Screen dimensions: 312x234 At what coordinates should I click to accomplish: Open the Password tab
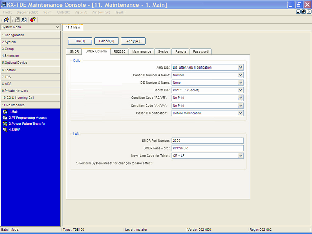(x=200, y=51)
